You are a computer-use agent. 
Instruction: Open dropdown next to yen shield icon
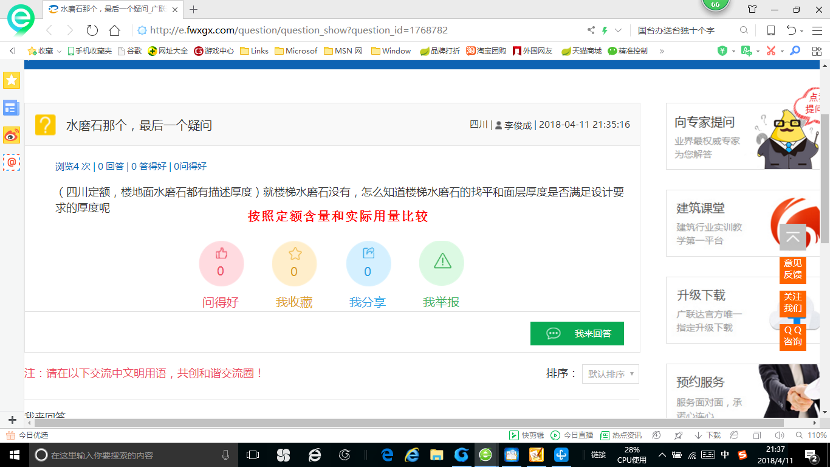733,52
